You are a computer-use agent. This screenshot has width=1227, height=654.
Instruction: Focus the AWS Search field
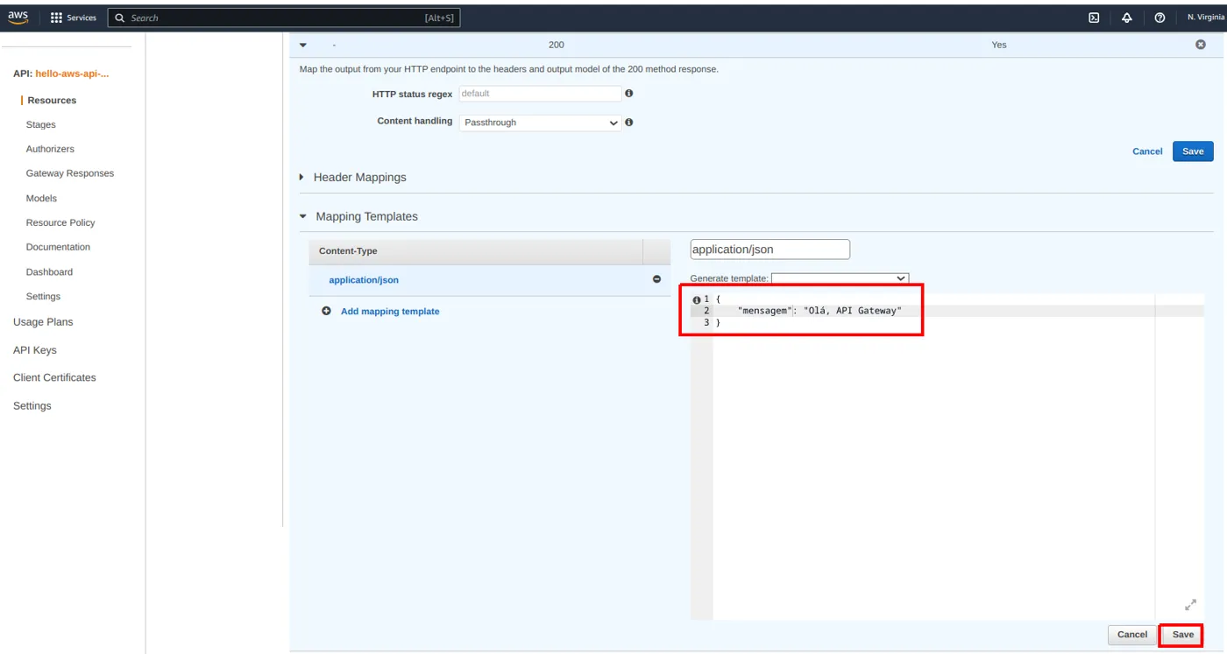pos(284,18)
